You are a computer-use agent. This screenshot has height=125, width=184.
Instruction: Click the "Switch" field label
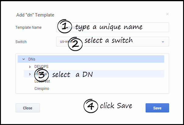(21, 42)
